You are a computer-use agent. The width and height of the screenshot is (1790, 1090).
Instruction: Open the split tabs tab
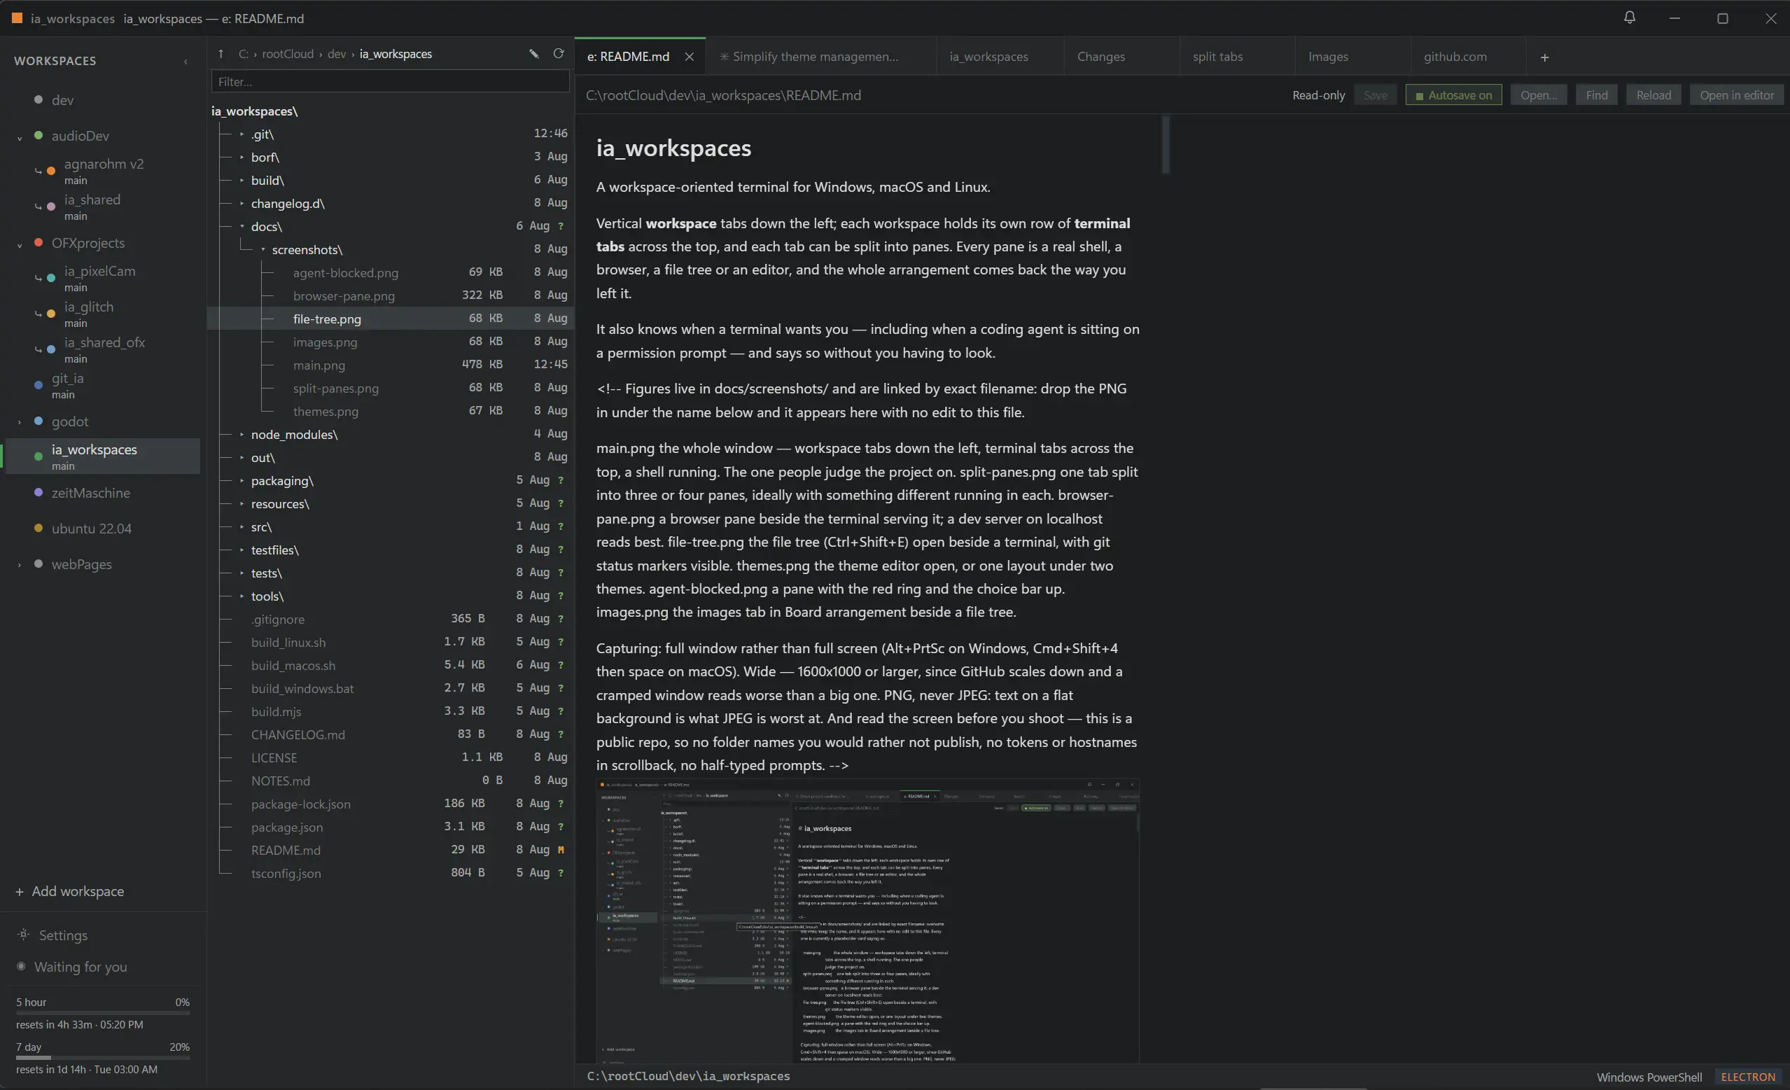pyautogui.click(x=1236, y=57)
